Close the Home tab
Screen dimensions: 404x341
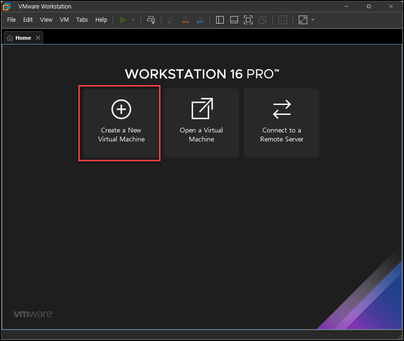38,38
